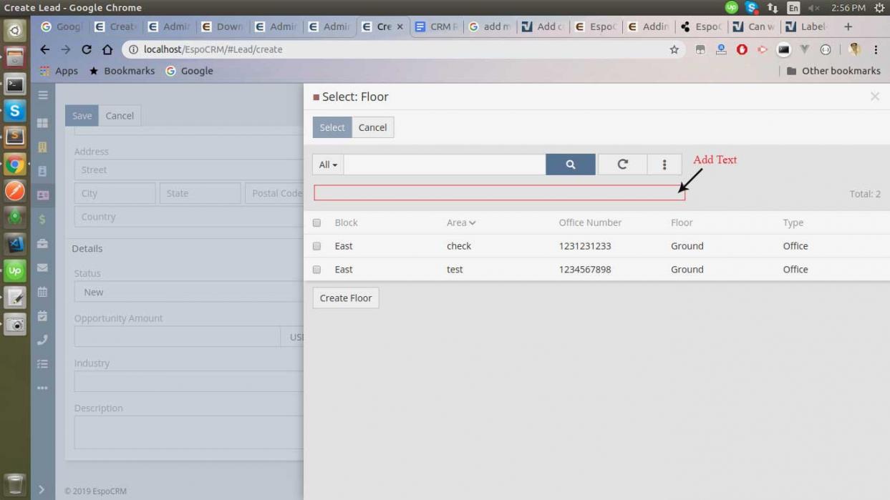The height and width of the screenshot is (500, 890).
Task: Click the Create Floor button
Action: pyautogui.click(x=345, y=298)
